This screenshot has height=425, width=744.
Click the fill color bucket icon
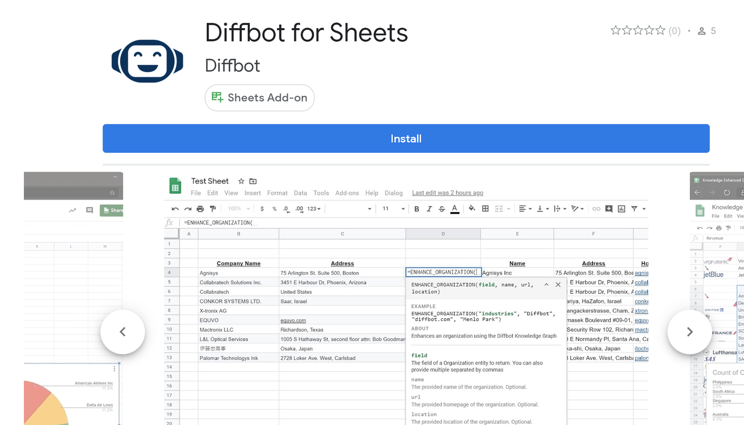point(472,209)
